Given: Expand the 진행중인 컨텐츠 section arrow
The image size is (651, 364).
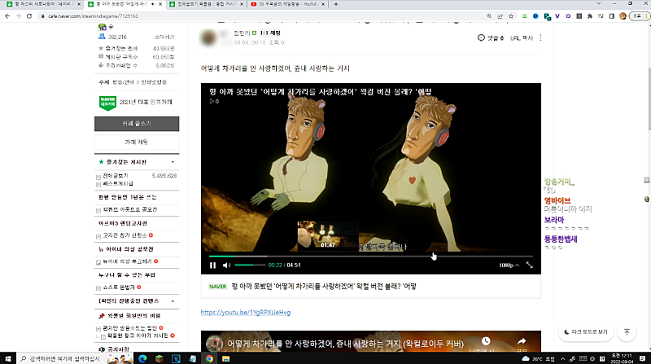Looking at the screenshot, I should pos(173,300).
